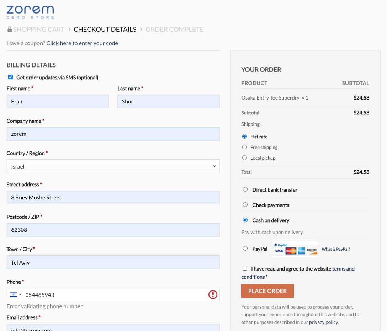The width and height of the screenshot is (387, 331).
Task: Click the zorem Demo Store logo
Action: 30,12
